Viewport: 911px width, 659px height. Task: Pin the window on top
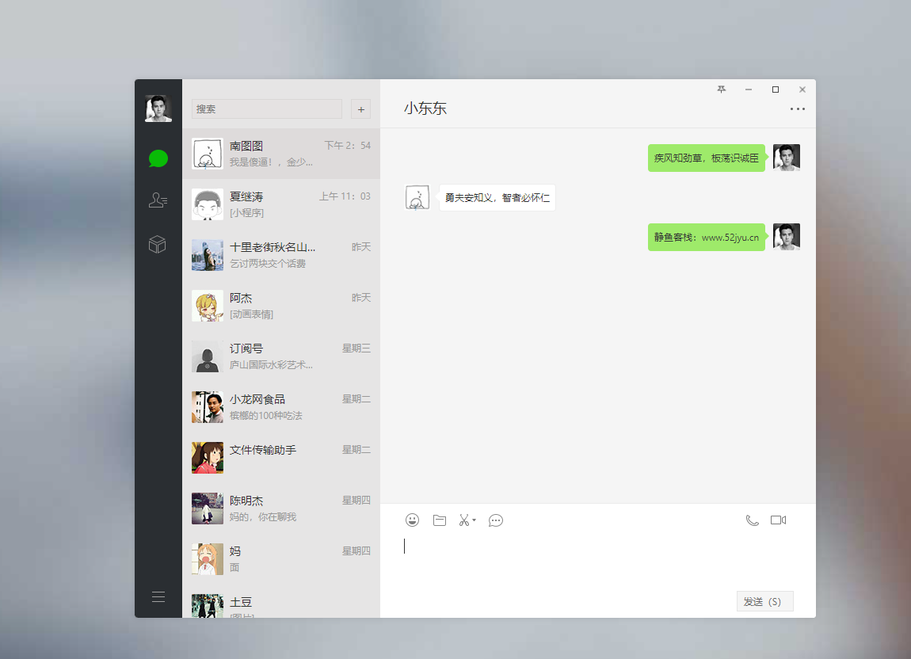click(x=721, y=90)
